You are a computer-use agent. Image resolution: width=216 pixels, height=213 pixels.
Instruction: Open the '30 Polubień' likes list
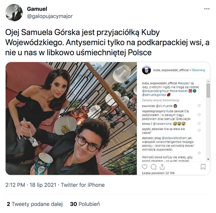(x=85, y=204)
